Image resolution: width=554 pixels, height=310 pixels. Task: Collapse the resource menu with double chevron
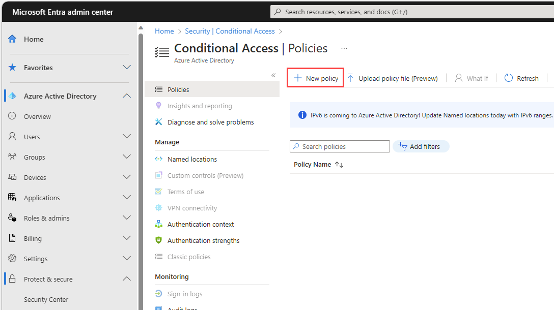[x=273, y=75]
